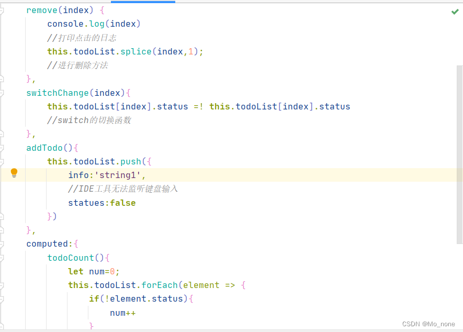This screenshot has height=332, width=463.
Task: Click the comment //IDE工具无法监听键盘输入
Action: point(123,189)
